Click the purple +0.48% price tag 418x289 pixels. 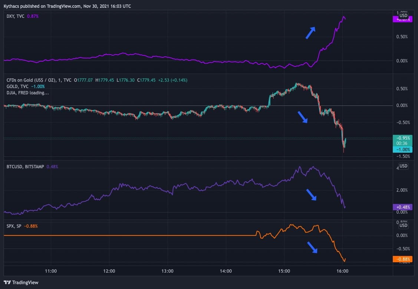[x=402, y=207]
